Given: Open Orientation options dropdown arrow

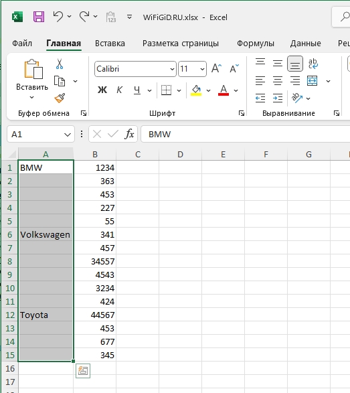Looking at the screenshot, I should coord(309,98).
